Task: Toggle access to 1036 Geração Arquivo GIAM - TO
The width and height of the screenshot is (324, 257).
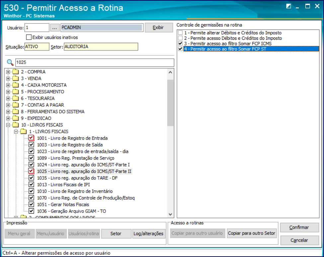Action: [31, 211]
